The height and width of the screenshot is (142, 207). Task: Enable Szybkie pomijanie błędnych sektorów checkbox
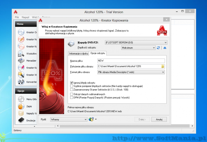(x=72, y=86)
